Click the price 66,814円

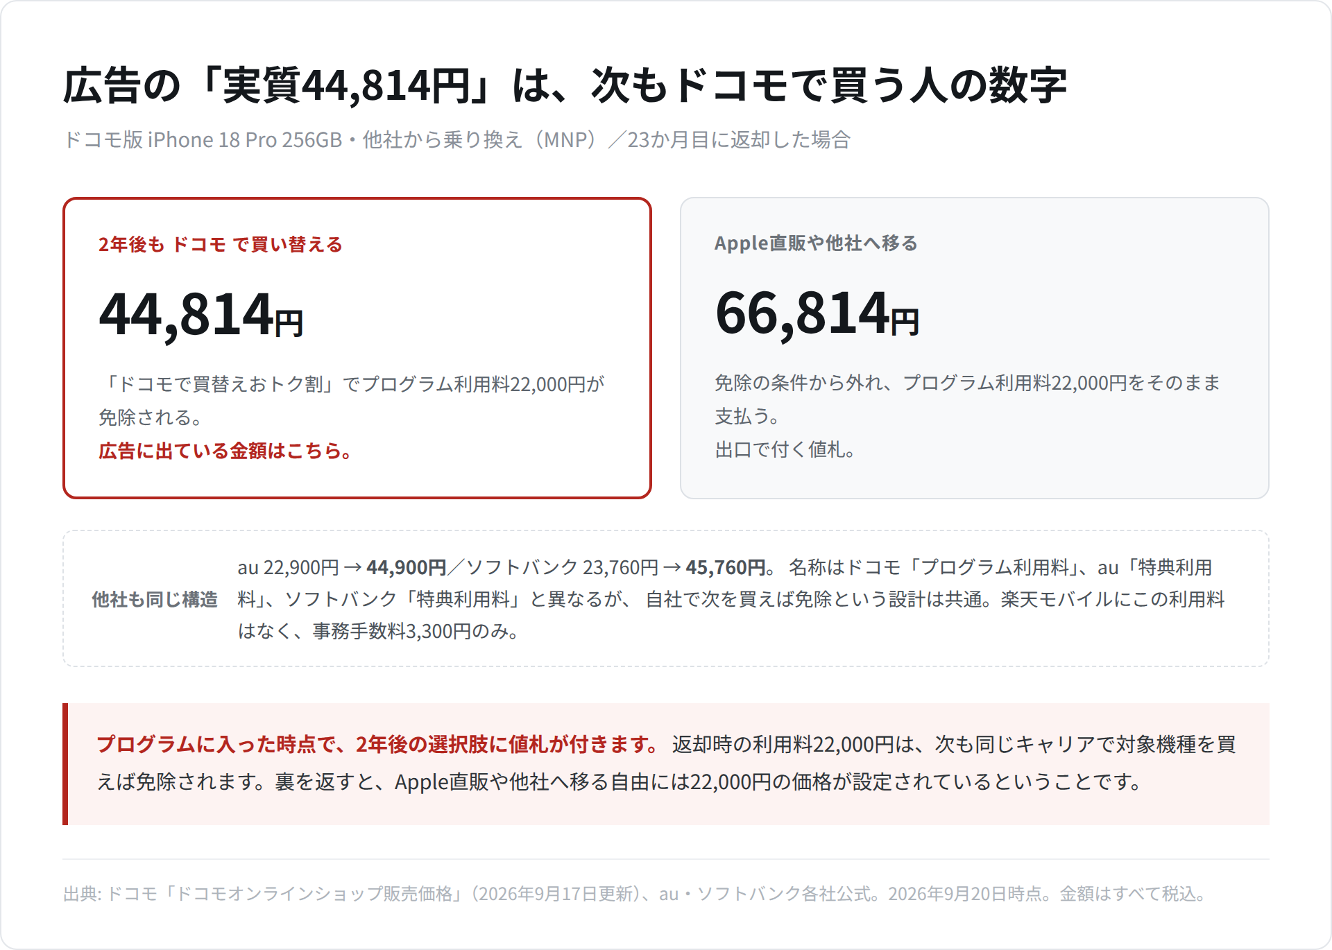817,313
